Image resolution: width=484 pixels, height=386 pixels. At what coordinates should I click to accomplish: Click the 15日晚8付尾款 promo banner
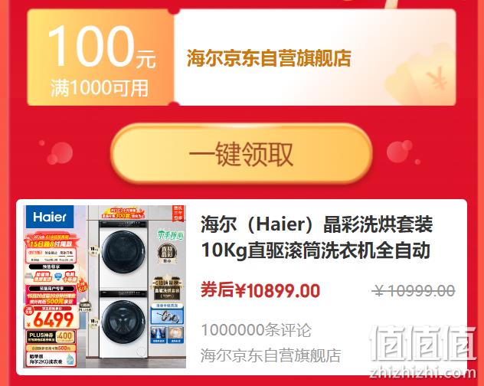(x=51, y=244)
